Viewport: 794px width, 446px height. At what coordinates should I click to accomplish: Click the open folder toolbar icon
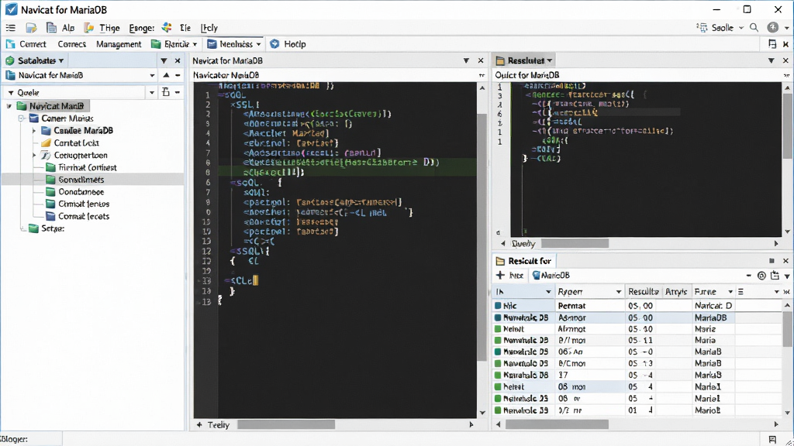[31, 28]
